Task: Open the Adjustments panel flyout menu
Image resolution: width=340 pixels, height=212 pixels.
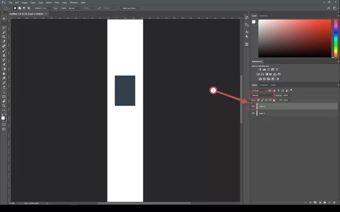Action: click(x=338, y=62)
